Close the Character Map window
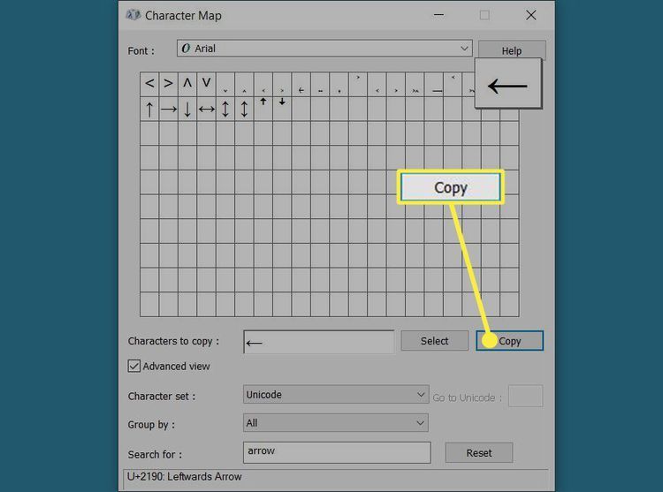This screenshot has height=492, width=663. [531, 15]
